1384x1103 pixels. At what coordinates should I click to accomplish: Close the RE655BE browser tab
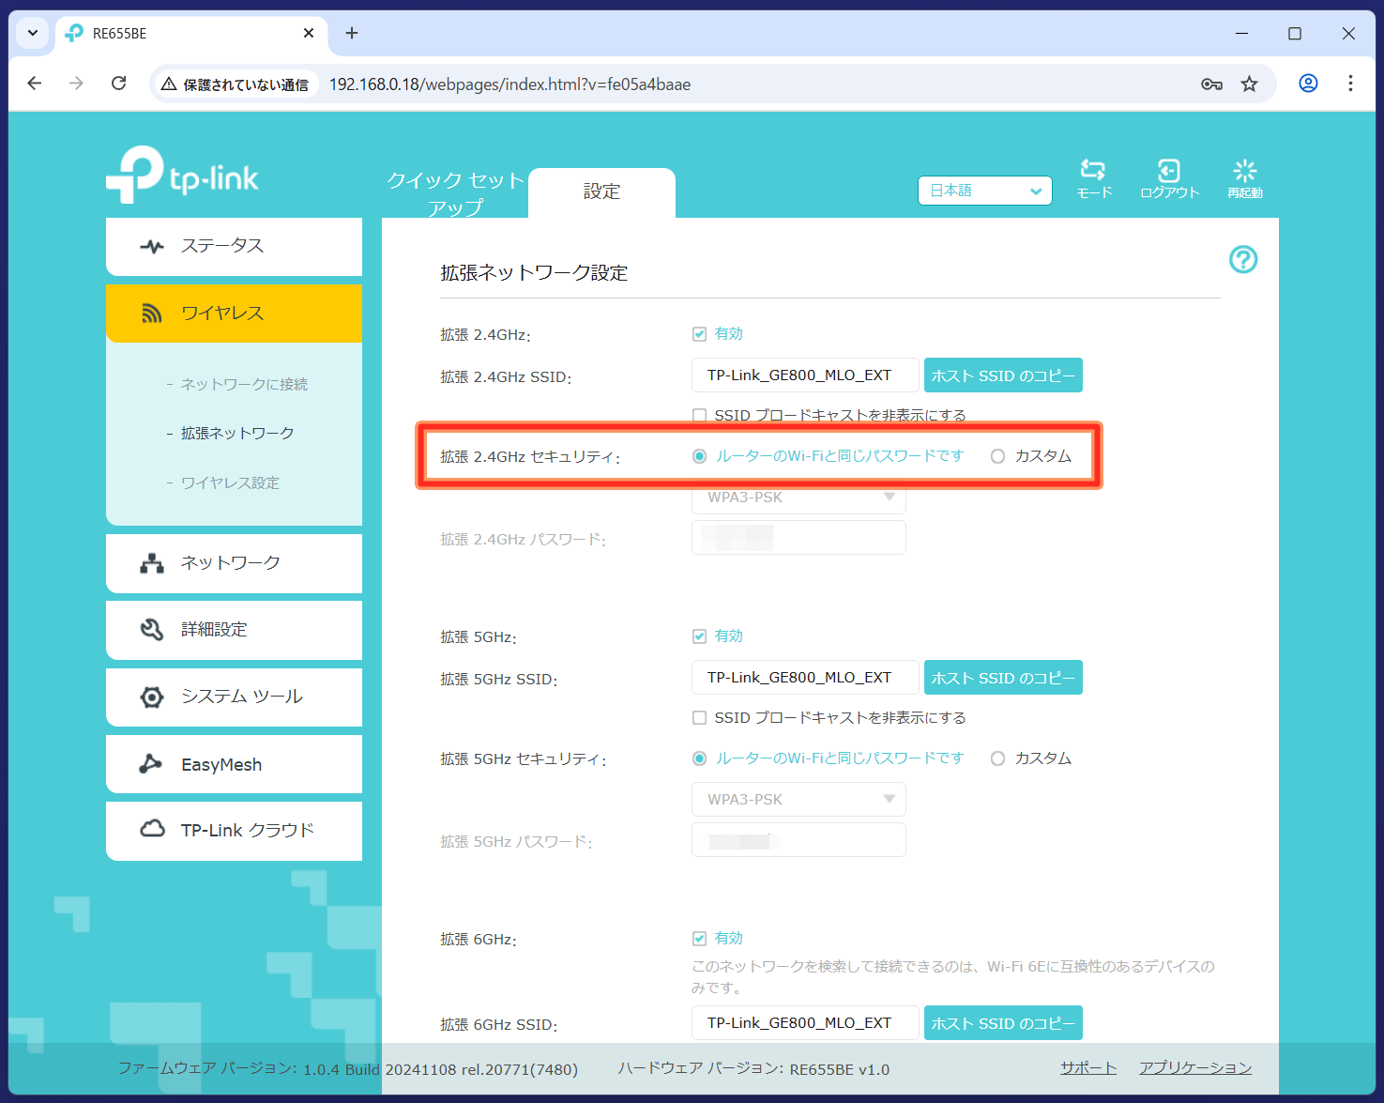coord(309,33)
